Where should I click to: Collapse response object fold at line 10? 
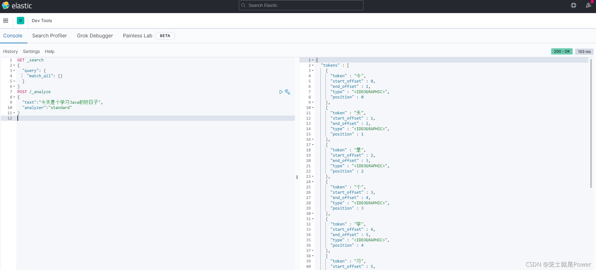click(x=313, y=108)
